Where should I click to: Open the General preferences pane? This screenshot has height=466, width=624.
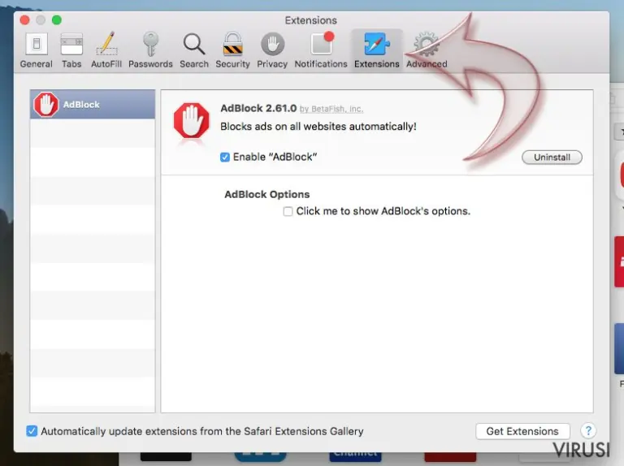point(37,50)
